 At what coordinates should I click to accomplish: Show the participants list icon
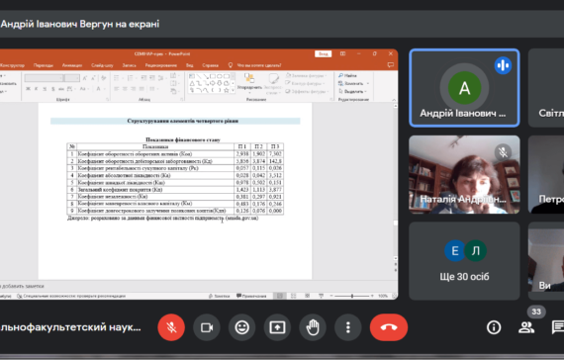pyautogui.click(x=525, y=327)
